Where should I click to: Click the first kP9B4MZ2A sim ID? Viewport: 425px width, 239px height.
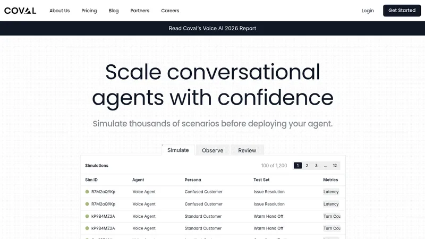click(103, 216)
